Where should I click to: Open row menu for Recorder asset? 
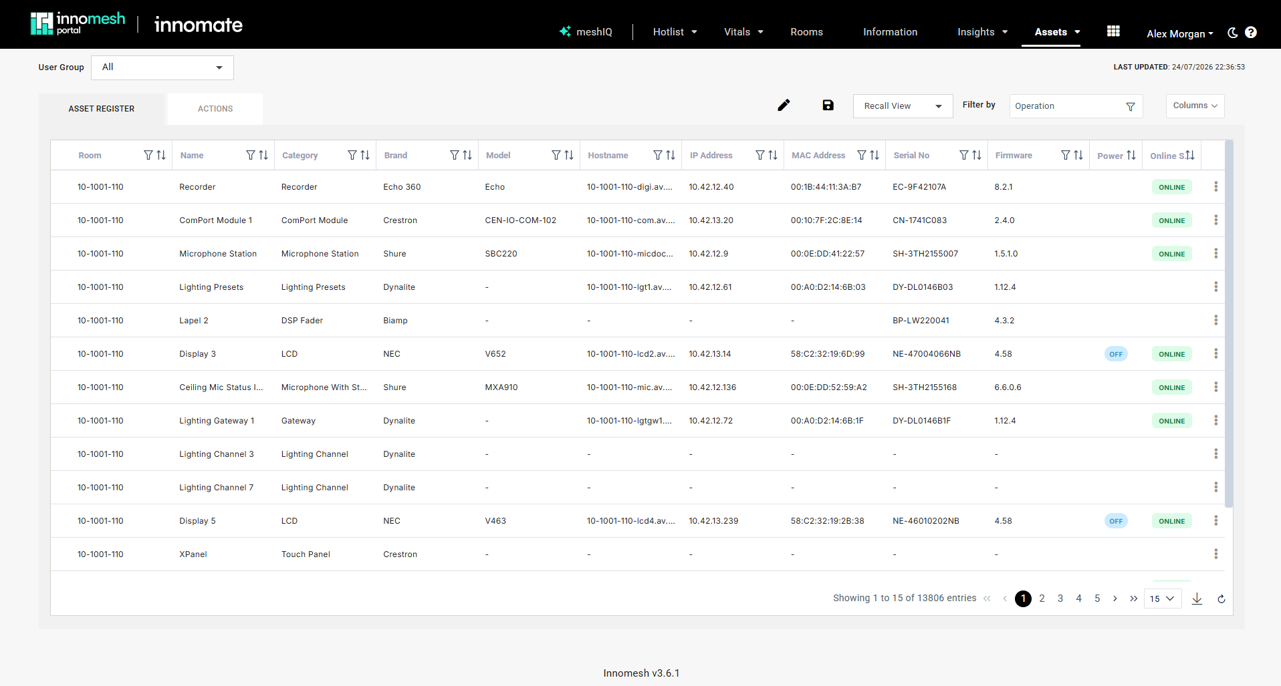1215,187
